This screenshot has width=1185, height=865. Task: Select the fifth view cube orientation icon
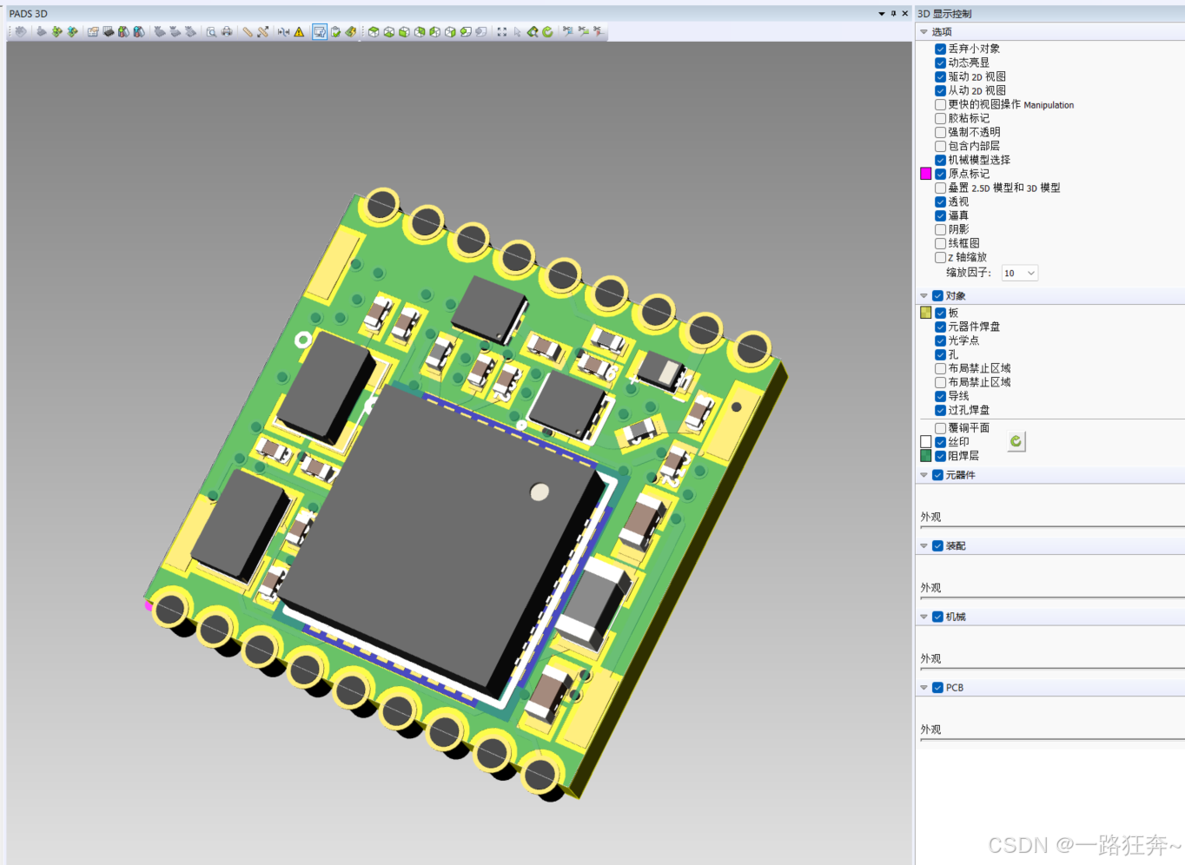coord(434,31)
